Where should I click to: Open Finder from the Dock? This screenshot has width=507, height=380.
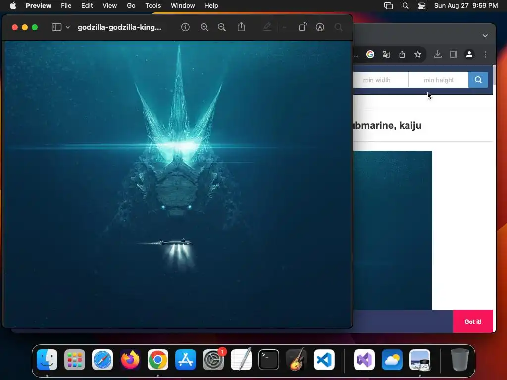pyautogui.click(x=47, y=360)
